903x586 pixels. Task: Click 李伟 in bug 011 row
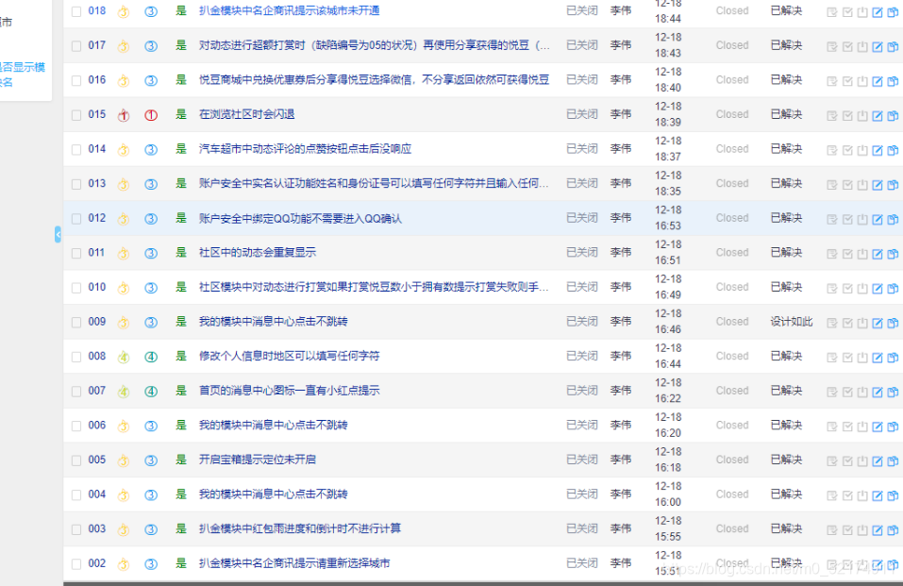tap(621, 252)
